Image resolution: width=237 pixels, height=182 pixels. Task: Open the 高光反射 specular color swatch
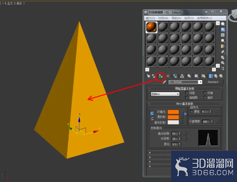(173, 122)
